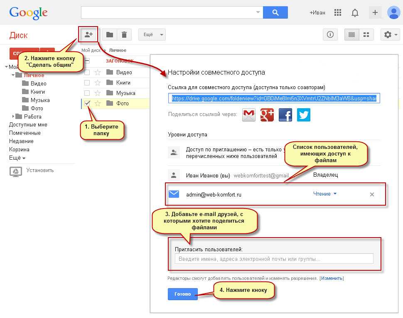Select Книги in the sidebar tree
The width and height of the screenshot is (403, 318).
pos(37,92)
